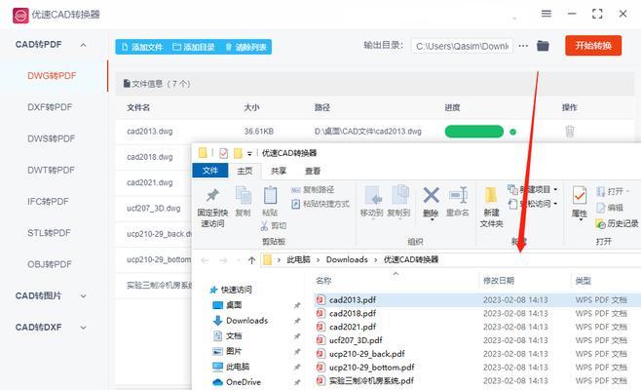
Task: Select OBJ转PDF in sidebar
Action: click(49, 264)
